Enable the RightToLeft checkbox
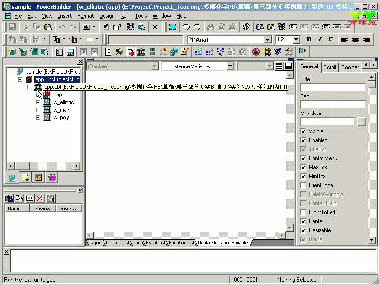Image resolution: width=380 pixels, height=285 pixels. (x=303, y=212)
